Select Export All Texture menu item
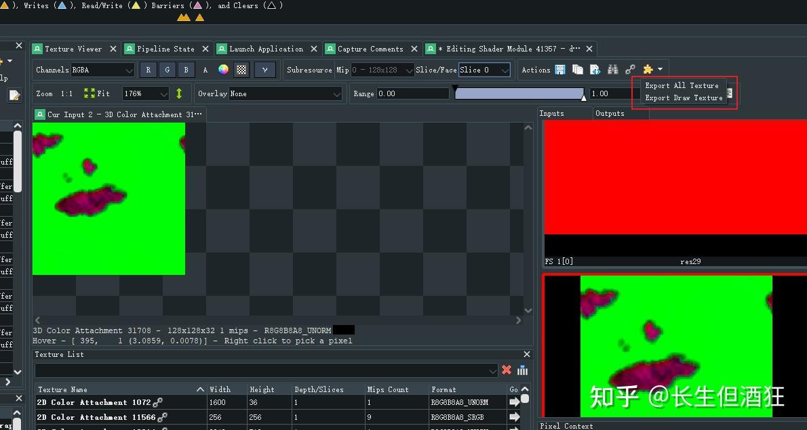The width and height of the screenshot is (807, 430). pos(682,85)
